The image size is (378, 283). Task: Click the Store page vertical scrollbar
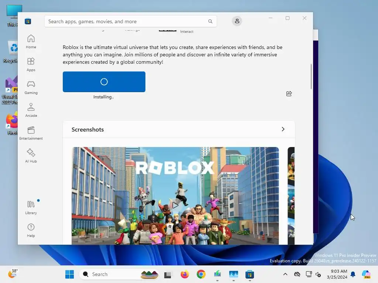point(311,77)
